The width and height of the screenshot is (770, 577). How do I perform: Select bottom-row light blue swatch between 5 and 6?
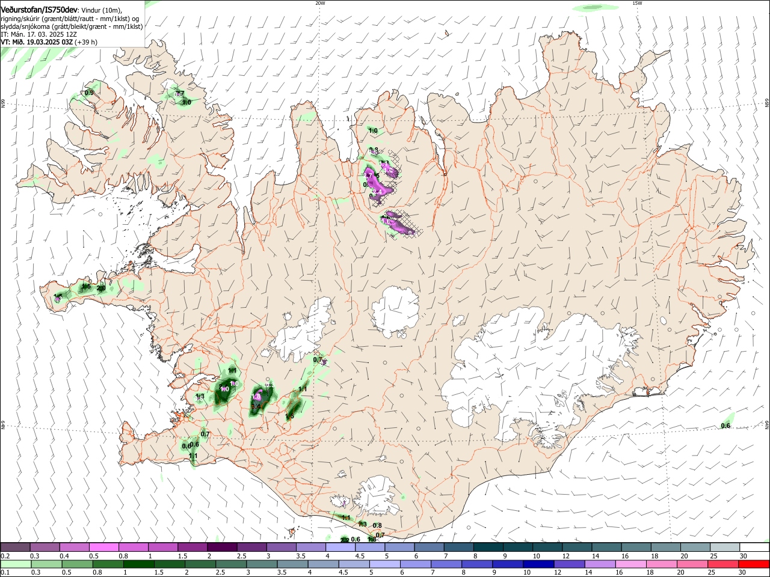click(385, 564)
